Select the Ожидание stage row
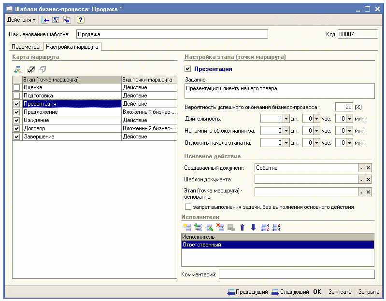386x301 pixels. 95,120
